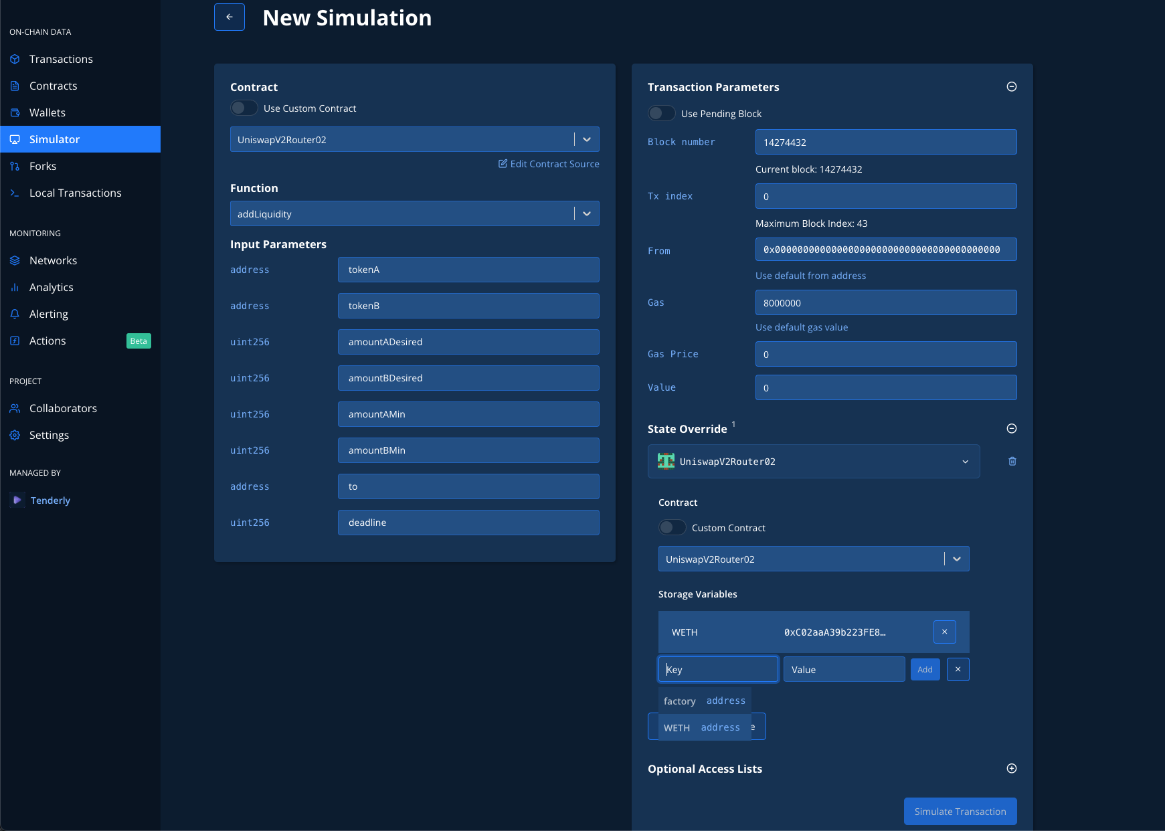
Task: Click the Beta badge next to Actions
Action: click(x=139, y=341)
